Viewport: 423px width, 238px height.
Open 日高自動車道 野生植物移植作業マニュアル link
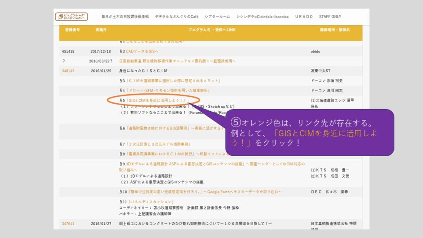(177, 61)
